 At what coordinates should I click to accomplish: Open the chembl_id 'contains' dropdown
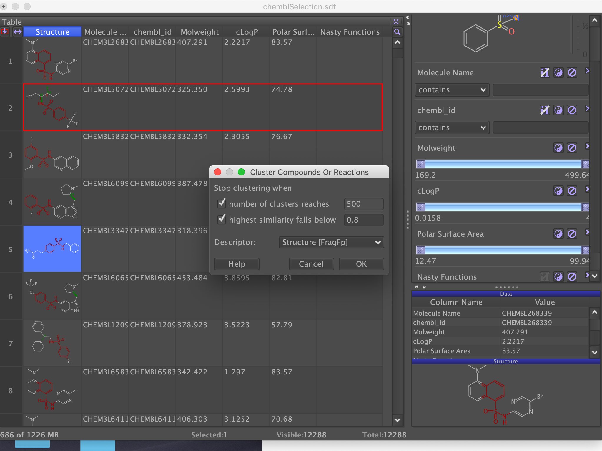[452, 127]
